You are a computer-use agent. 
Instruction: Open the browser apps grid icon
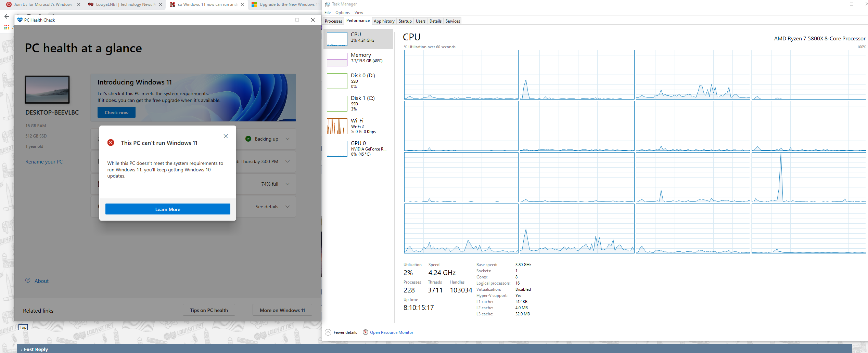[x=7, y=27]
